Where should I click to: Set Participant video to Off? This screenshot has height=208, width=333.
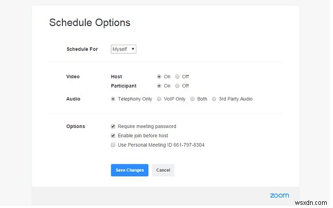[177, 86]
